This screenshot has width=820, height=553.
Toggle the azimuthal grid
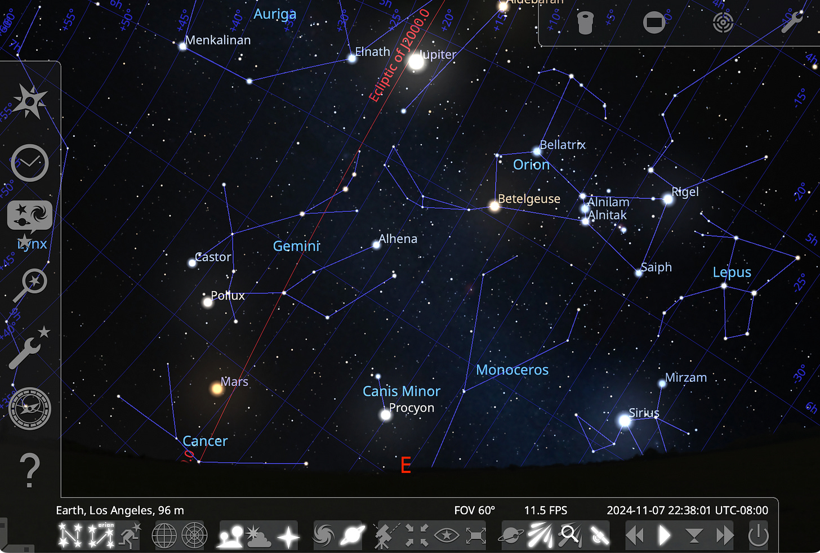(x=194, y=536)
